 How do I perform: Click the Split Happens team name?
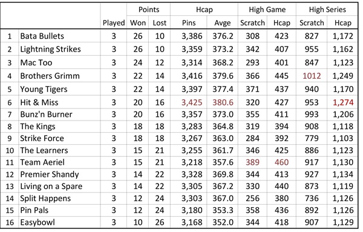click(45, 199)
